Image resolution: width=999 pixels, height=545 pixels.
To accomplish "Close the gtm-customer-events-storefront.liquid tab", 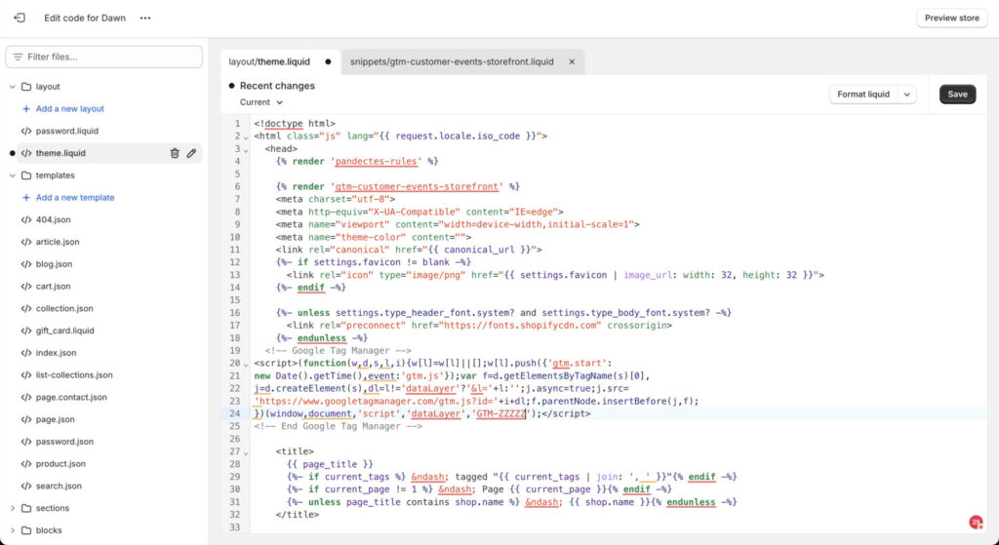I will (x=572, y=61).
